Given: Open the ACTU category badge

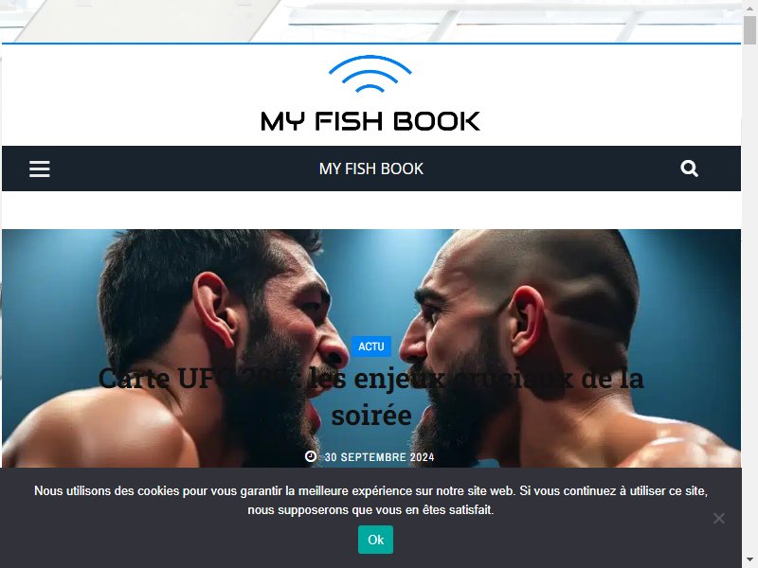Looking at the screenshot, I should 371,346.
